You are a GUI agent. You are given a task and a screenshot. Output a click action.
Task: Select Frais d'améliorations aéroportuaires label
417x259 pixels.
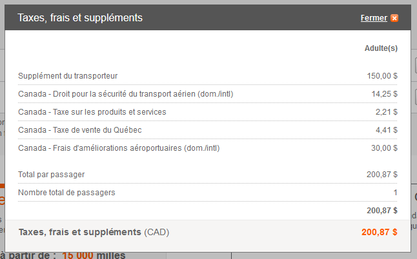tap(119, 148)
